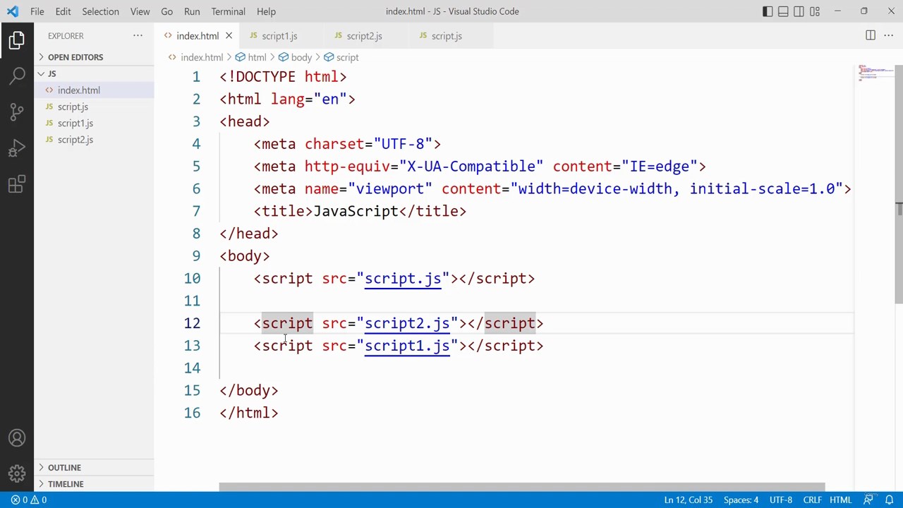The image size is (903, 508).
Task: Open the Help menu
Action: [x=266, y=11]
